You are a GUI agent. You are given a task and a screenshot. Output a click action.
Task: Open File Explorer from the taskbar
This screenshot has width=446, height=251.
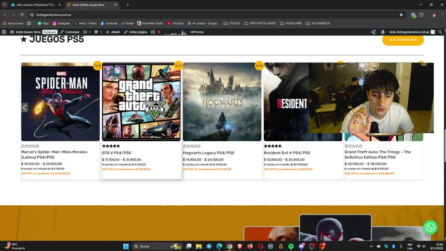(199, 246)
